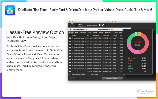Open the first Selection Assistant icon
Screen dimensions: 158x99
100,25
